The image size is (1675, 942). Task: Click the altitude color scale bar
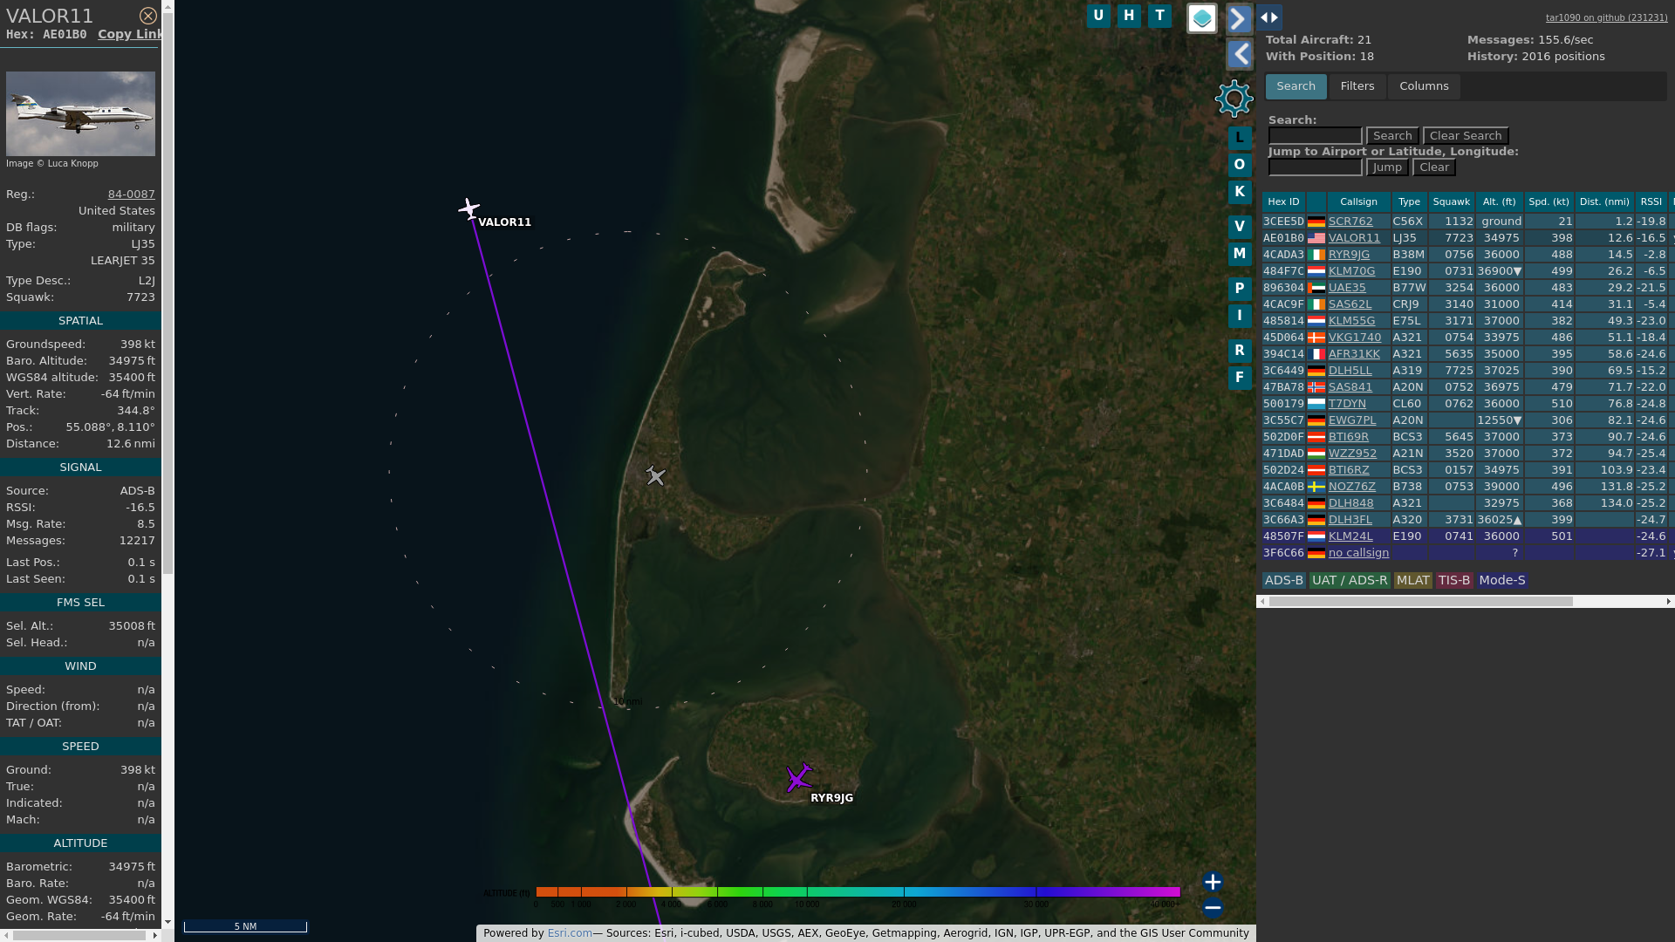[x=858, y=891]
